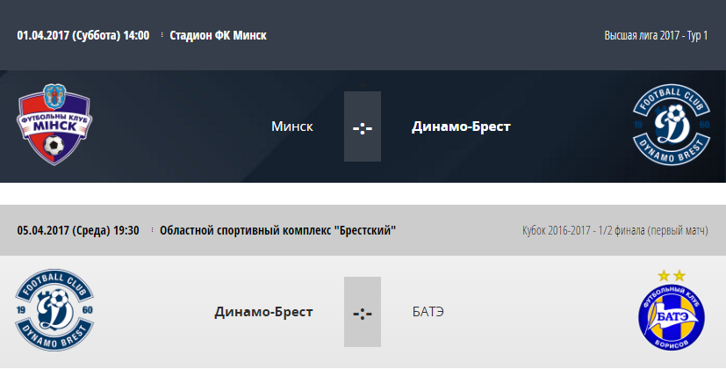Click the score box for Минск match
Screen dimensions: 726x369
pos(363,127)
